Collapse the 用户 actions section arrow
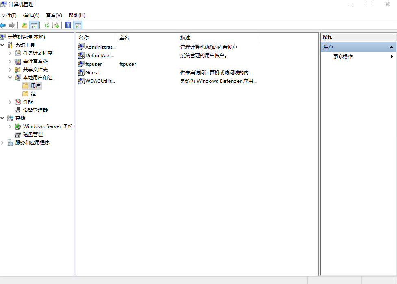This screenshot has width=397, height=284. coord(391,47)
